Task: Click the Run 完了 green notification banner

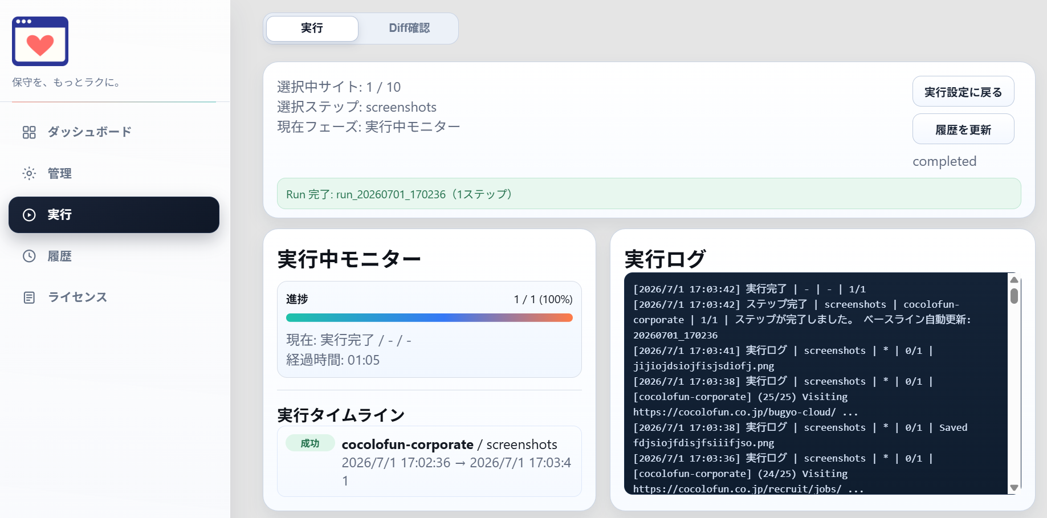Action: 649,194
